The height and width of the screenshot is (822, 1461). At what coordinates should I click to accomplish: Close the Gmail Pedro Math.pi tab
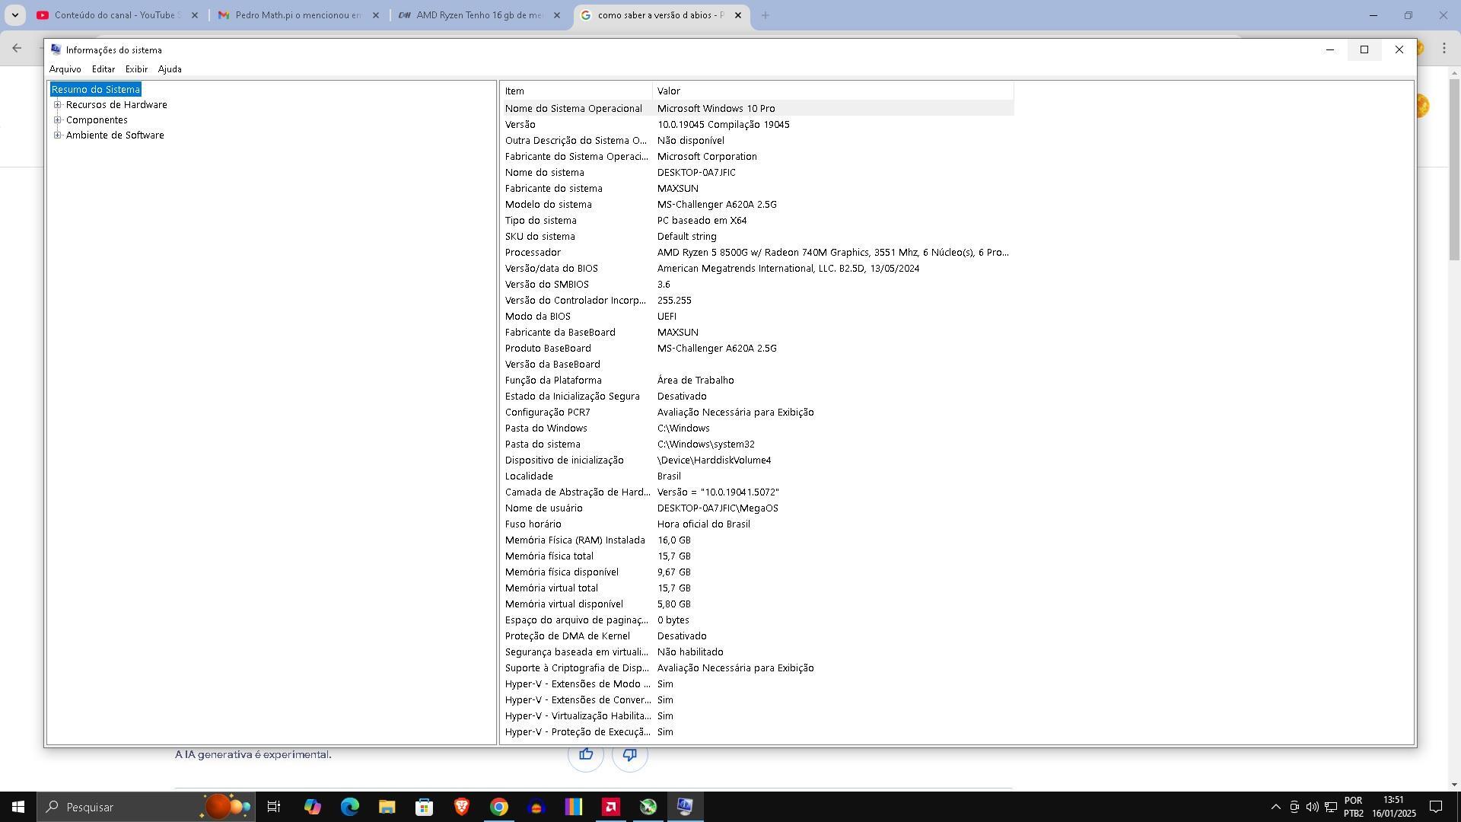click(376, 15)
